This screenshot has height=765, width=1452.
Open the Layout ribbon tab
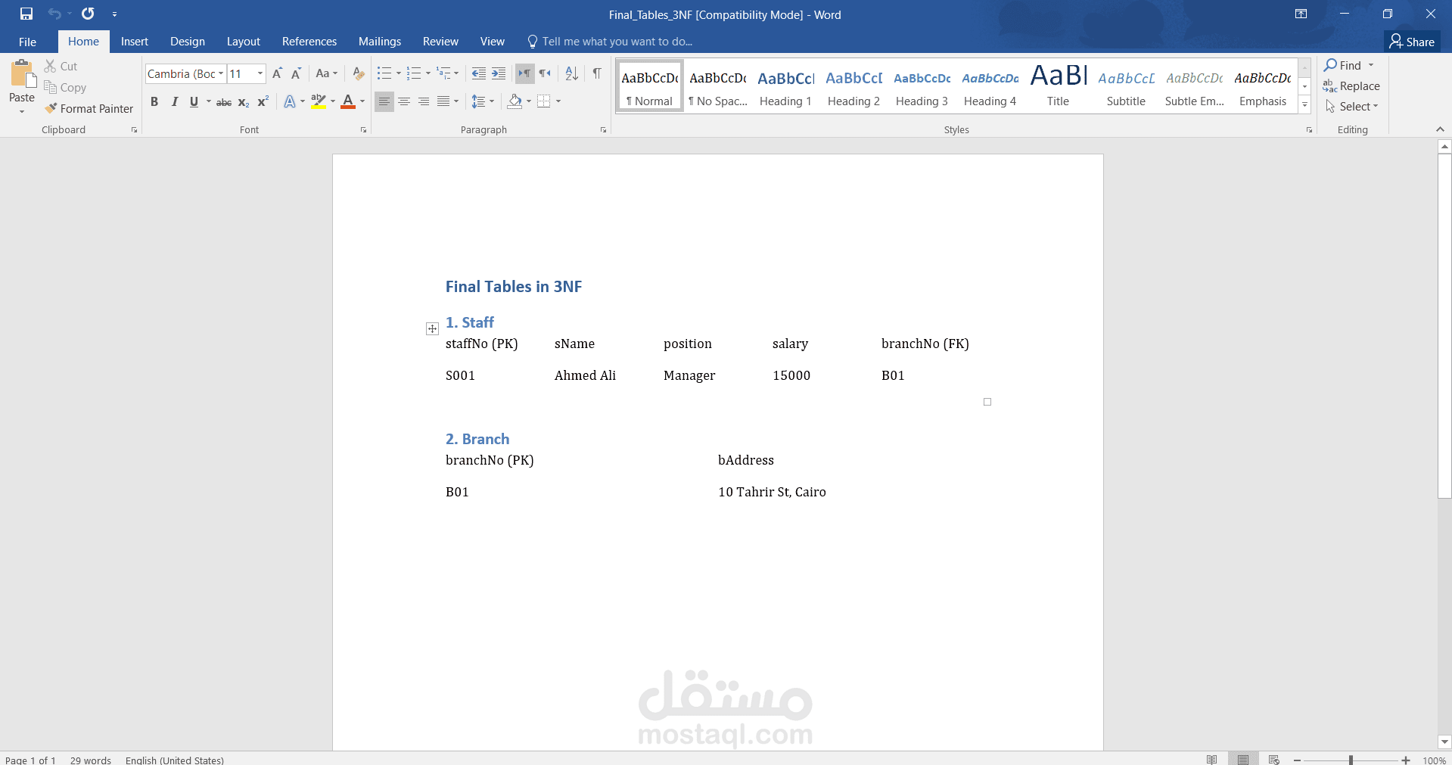coord(243,42)
